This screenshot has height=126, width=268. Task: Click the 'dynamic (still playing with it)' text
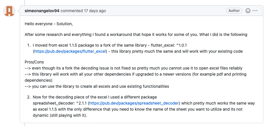click(60, 115)
